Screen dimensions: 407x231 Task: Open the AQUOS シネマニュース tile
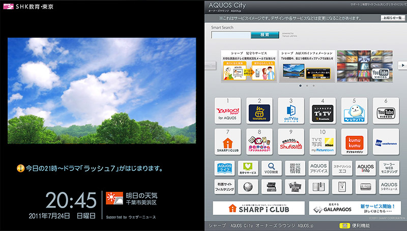click(x=389, y=187)
